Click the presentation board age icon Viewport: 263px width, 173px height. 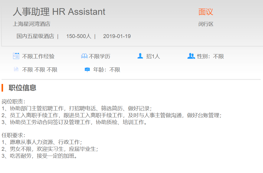pos(87,69)
